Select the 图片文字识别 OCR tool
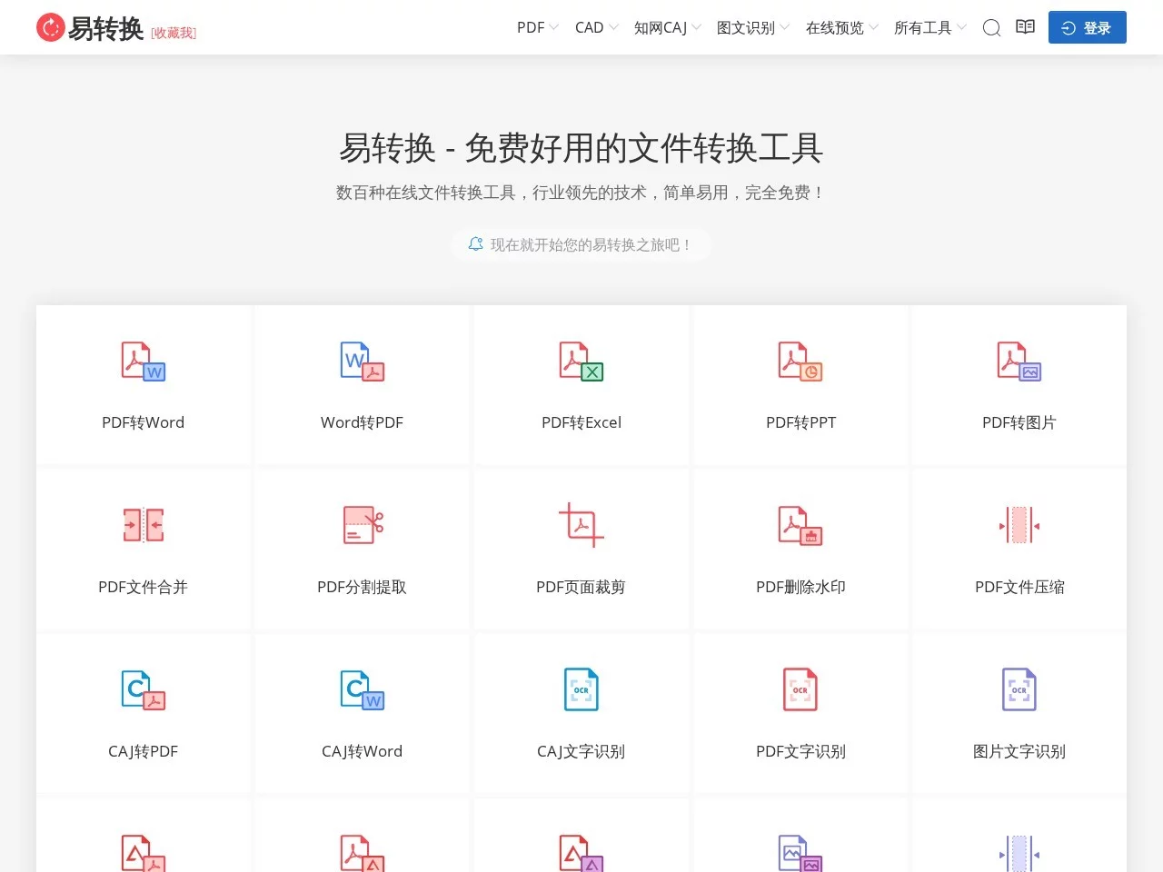The width and height of the screenshot is (1163, 872). [1019, 714]
